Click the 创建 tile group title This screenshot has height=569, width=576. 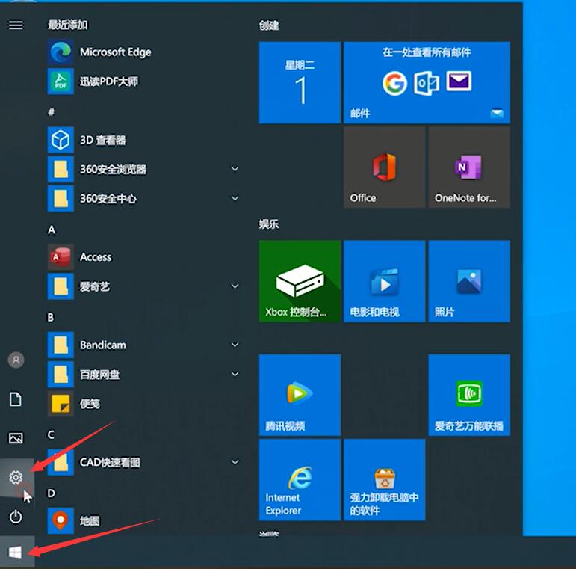pos(269,25)
